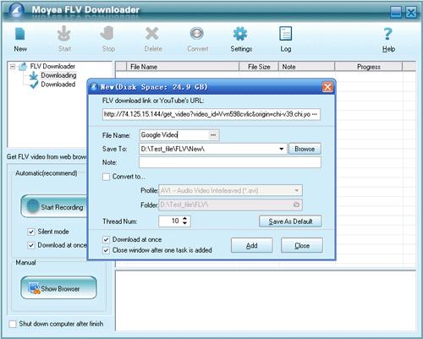Collapse the FLV Downloader tree node
The width and height of the screenshot is (423, 339).
pyautogui.click(x=13, y=67)
